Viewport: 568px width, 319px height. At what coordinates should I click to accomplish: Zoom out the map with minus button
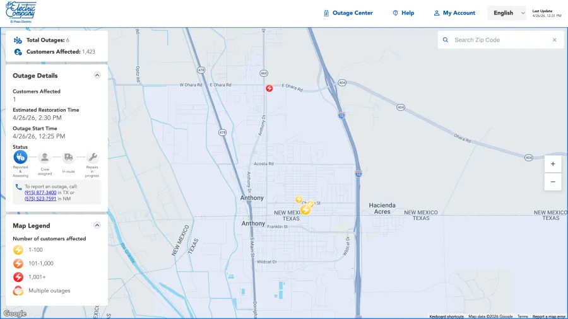553,182
